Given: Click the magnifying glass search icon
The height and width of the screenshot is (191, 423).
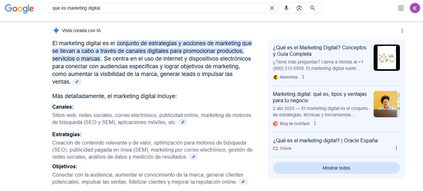Looking at the screenshot, I should 313,8.
